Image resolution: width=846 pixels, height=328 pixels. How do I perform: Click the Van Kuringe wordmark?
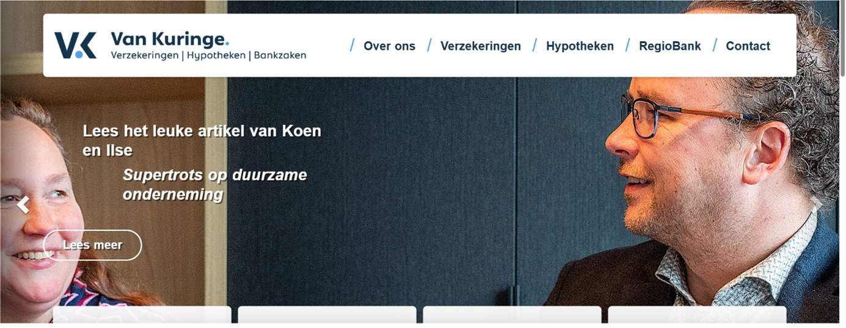tap(170, 40)
